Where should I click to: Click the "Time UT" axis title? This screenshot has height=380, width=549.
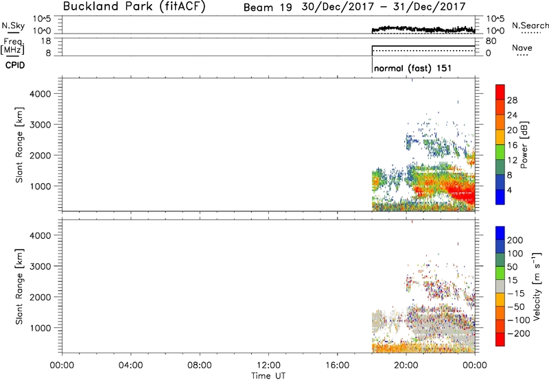pyautogui.click(x=268, y=376)
